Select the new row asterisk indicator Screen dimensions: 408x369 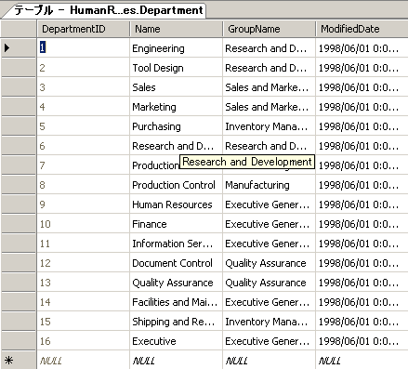(8, 361)
